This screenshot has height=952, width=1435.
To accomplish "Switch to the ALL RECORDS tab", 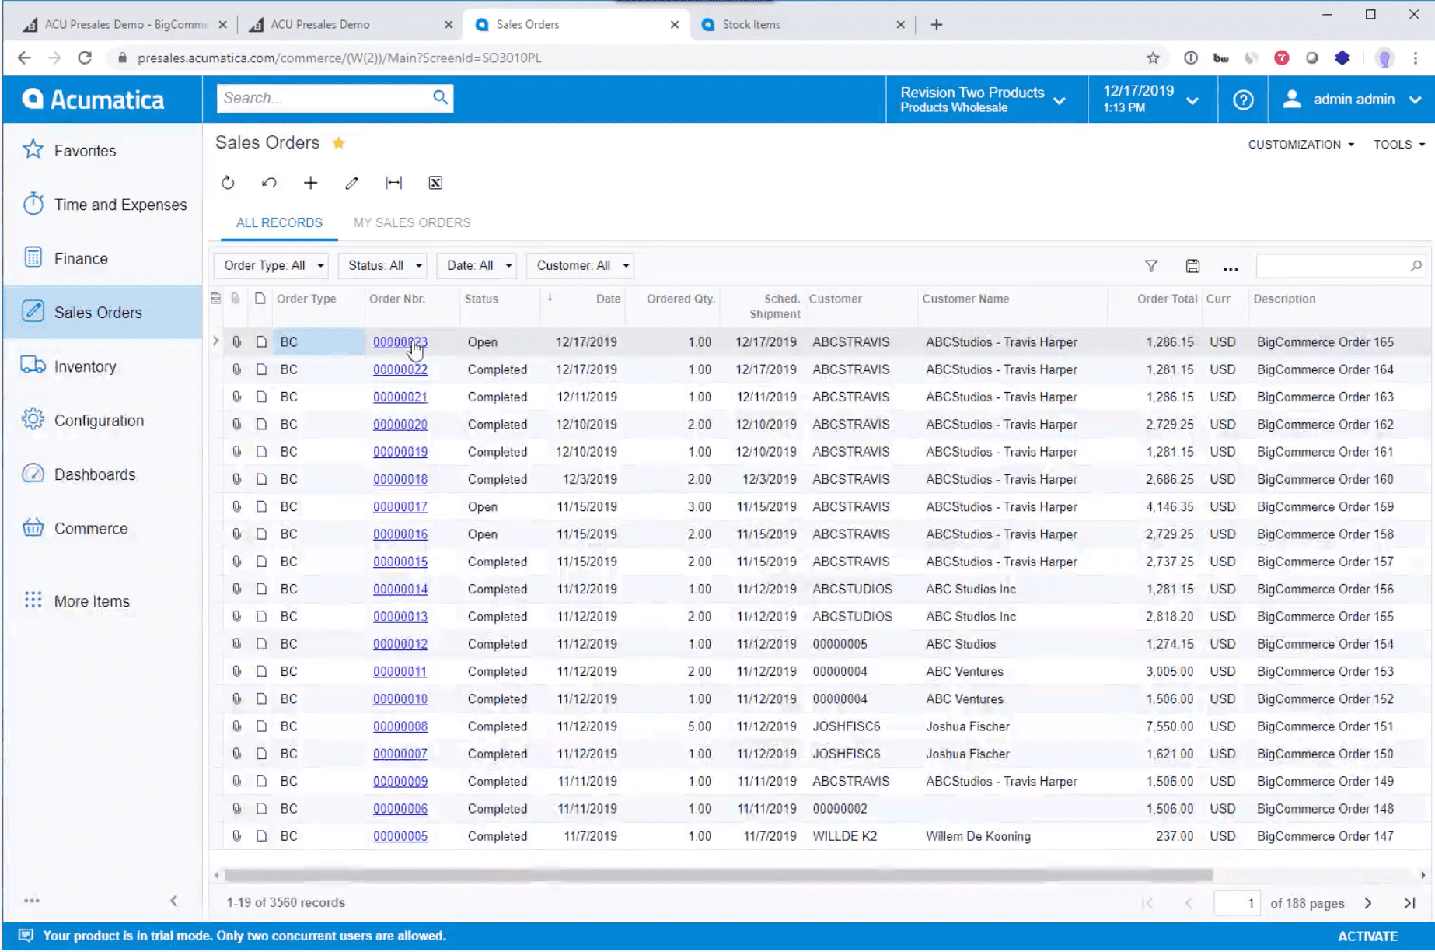I will [x=279, y=222].
